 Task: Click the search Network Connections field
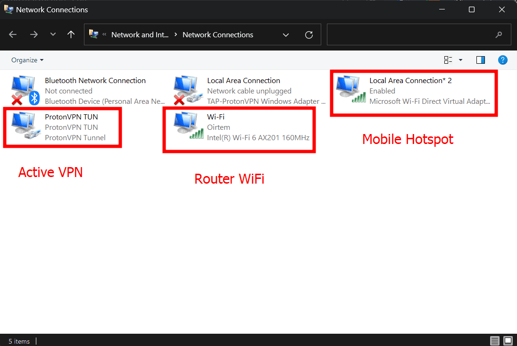pos(410,35)
